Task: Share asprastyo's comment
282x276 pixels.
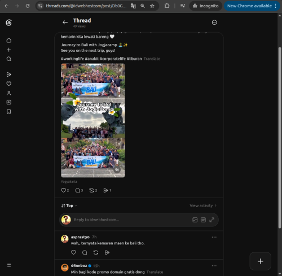Action: pyautogui.click(x=107, y=252)
